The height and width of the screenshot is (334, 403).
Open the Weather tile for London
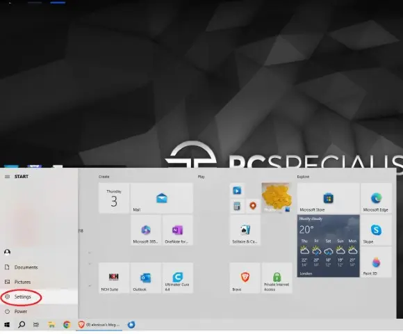tap(328, 246)
